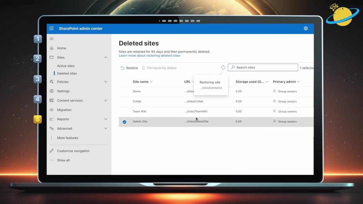The height and width of the screenshot is (204, 363).
Task: Open the app launcher waffle icon
Action: coord(51,28)
